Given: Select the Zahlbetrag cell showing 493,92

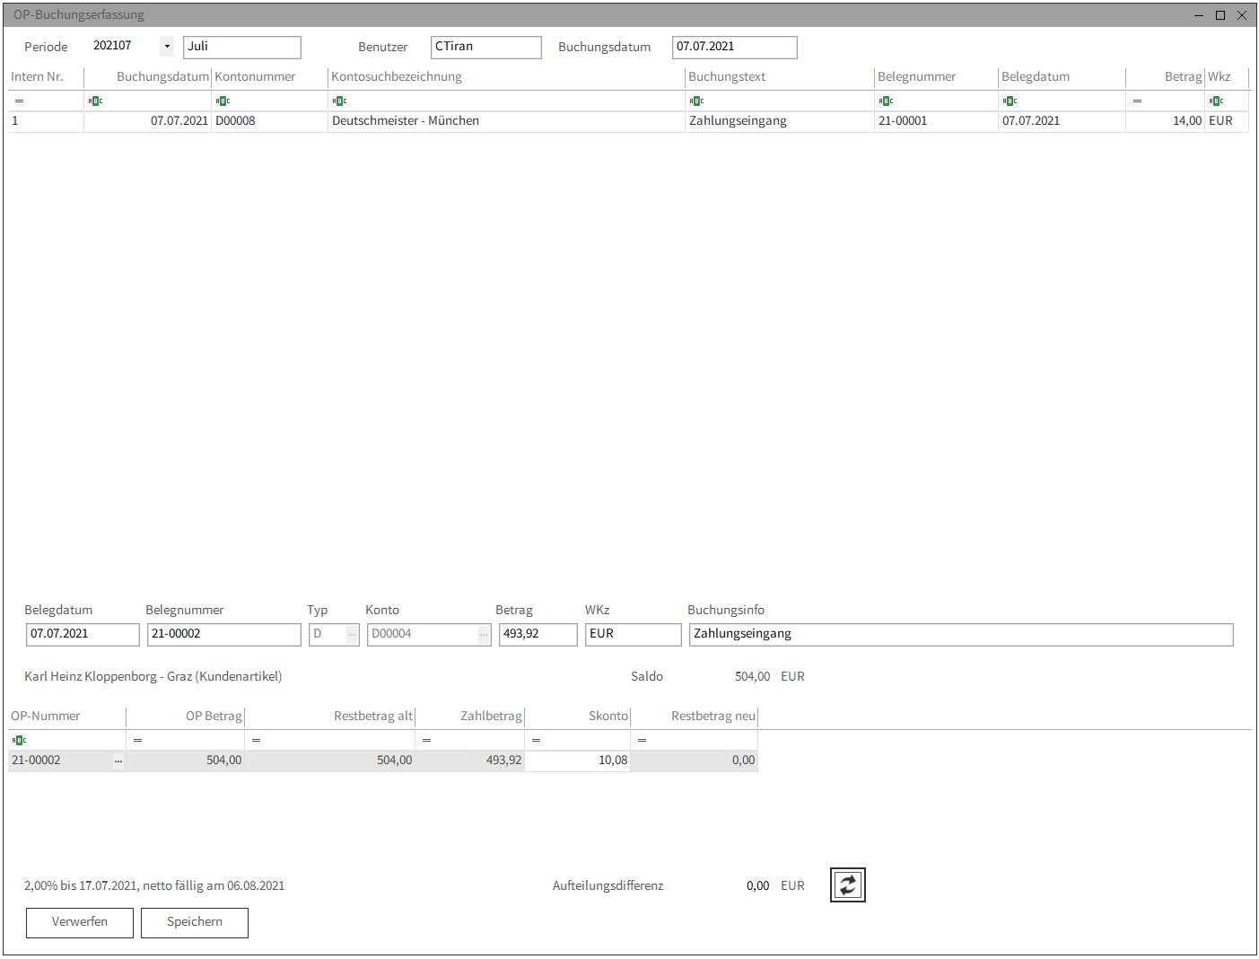Looking at the screenshot, I should point(469,761).
